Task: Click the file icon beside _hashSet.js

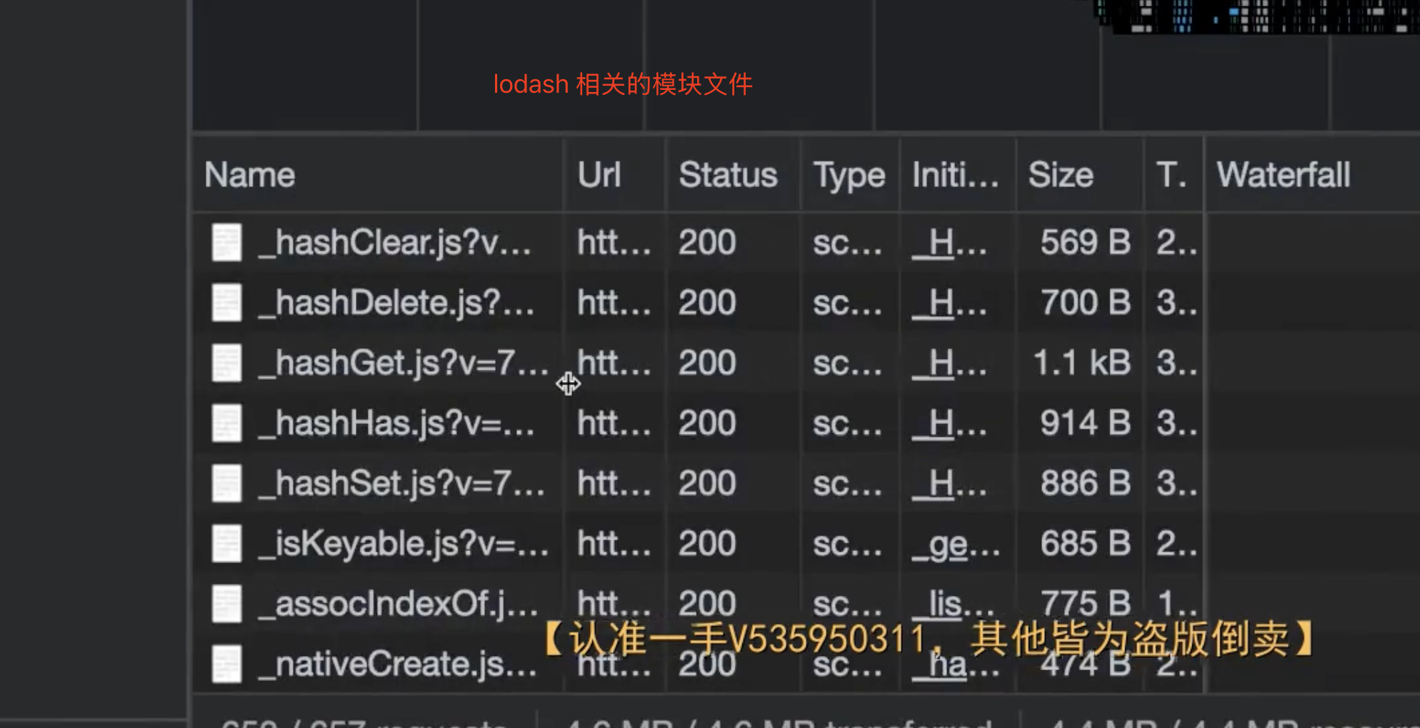Action: tap(226, 483)
